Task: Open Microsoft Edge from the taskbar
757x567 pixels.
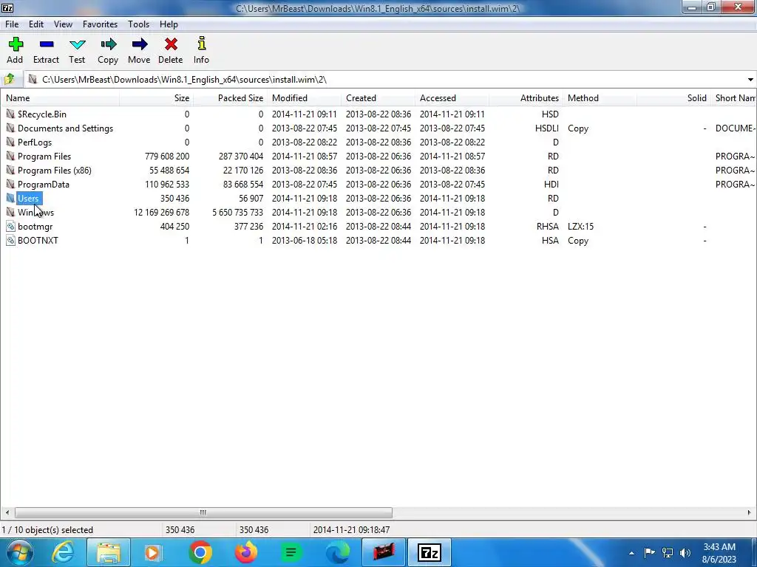Action: [337, 552]
